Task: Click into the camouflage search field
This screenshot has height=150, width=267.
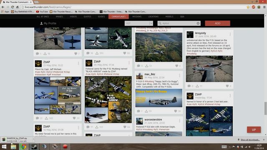Action: (x=179, y=23)
